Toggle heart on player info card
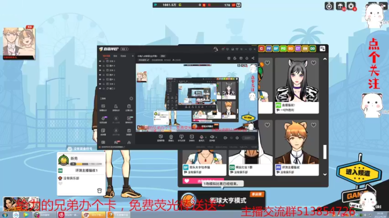389x218 pixels. click(x=60, y=184)
